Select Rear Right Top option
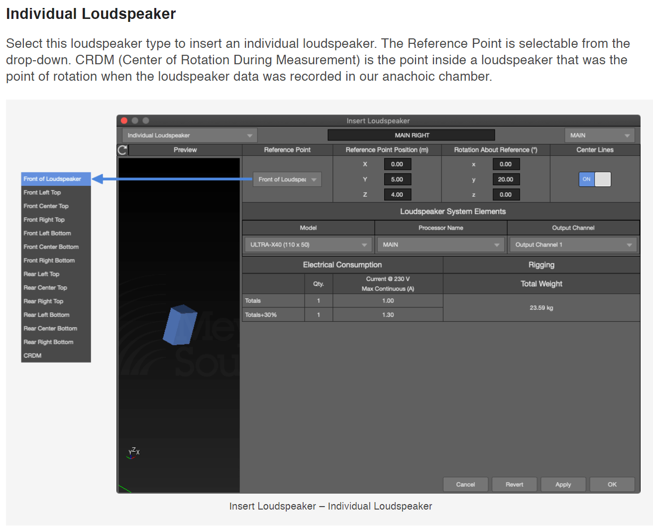Screen dimensions: 653x529 pyautogui.click(x=56, y=301)
